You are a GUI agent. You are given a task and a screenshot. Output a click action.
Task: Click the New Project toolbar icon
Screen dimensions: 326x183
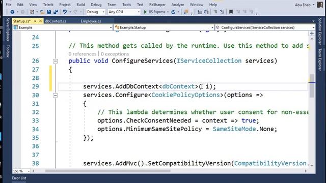click(x=32, y=12)
